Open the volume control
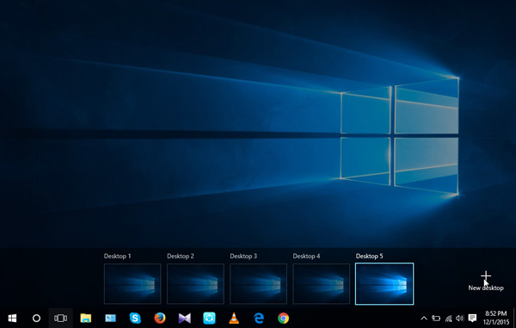Image resolution: width=516 pixels, height=328 pixels. point(460,319)
